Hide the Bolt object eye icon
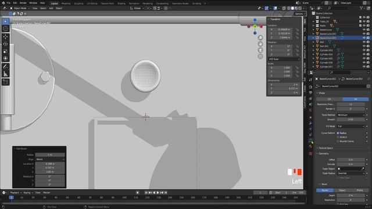This screenshot has height=209, width=372. 364,42
